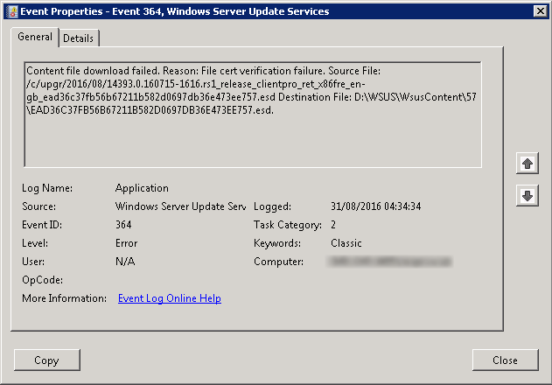552x385 pixels.
Task: Close window using title bar X
Action: [x=540, y=11]
